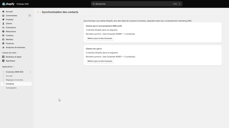Expand Canaux de vente section
The image size is (229, 128).
pos(10,53)
